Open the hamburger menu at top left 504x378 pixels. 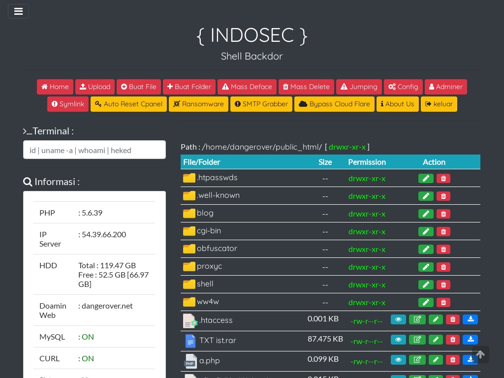(x=18, y=11)
